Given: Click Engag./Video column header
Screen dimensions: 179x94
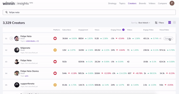Looking at the screenshot, I should (x=148, y=30).
